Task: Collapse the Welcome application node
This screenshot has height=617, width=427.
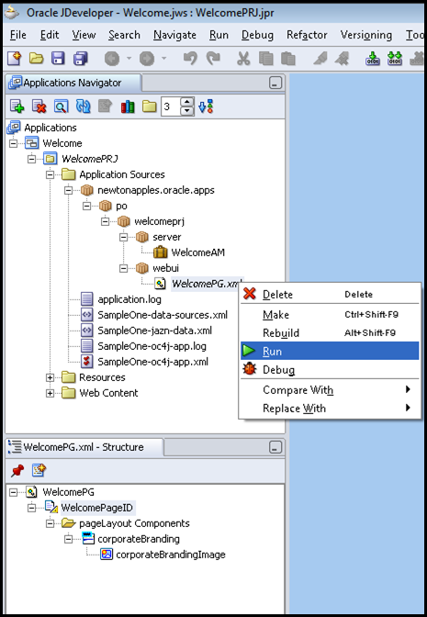Action: click(x=14, y=143)
